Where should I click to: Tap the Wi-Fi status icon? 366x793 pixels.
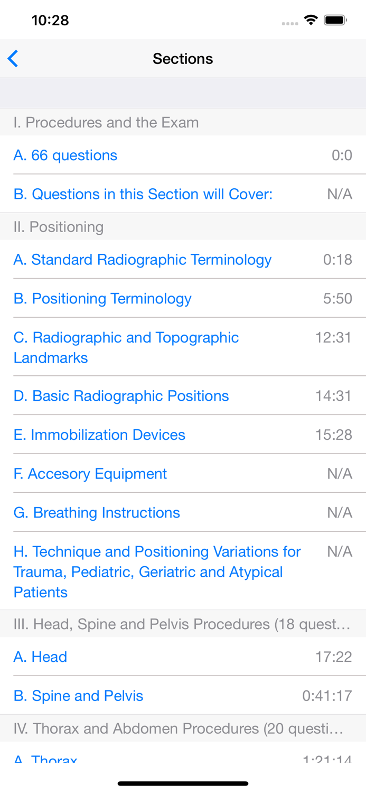311,19
